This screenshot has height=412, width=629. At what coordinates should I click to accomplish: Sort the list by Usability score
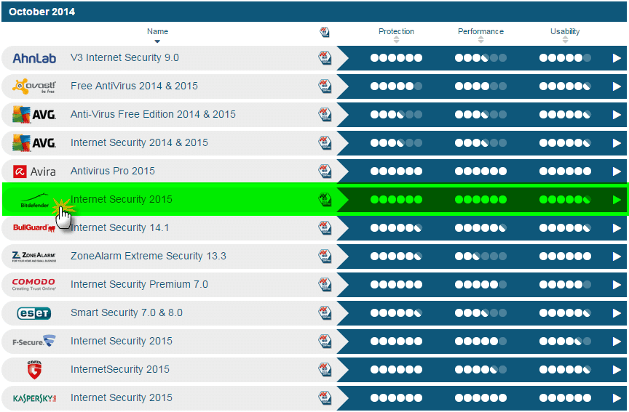565,35
